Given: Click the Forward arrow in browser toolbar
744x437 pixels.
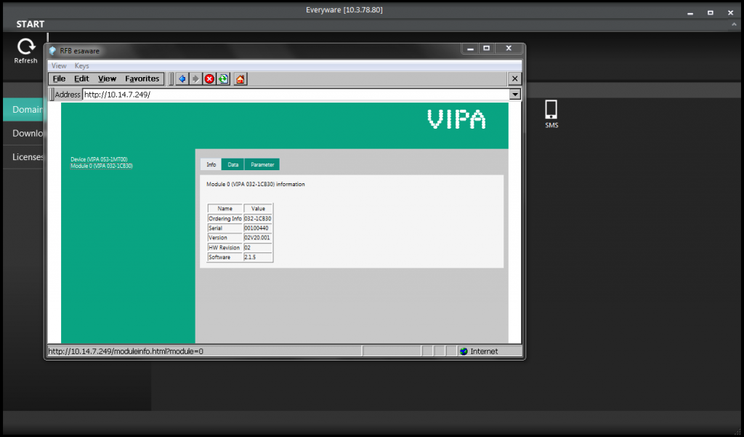Looking at the screenshot, I should [195, 79].
